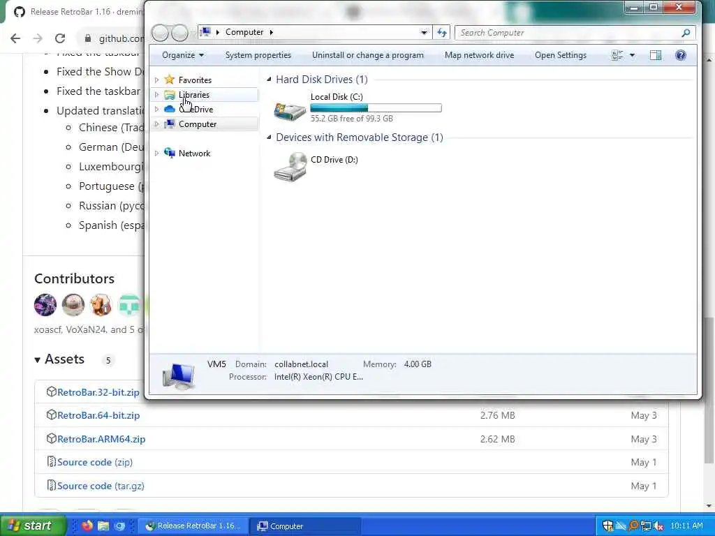This screenshot has height=536, width=715.
Task: Expand the Network tree node arrow
Action: click(x=157, y=153)
